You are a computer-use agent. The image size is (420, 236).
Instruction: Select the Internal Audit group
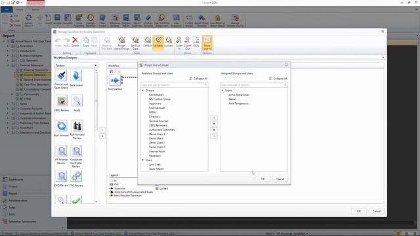(x=157, y=151)
